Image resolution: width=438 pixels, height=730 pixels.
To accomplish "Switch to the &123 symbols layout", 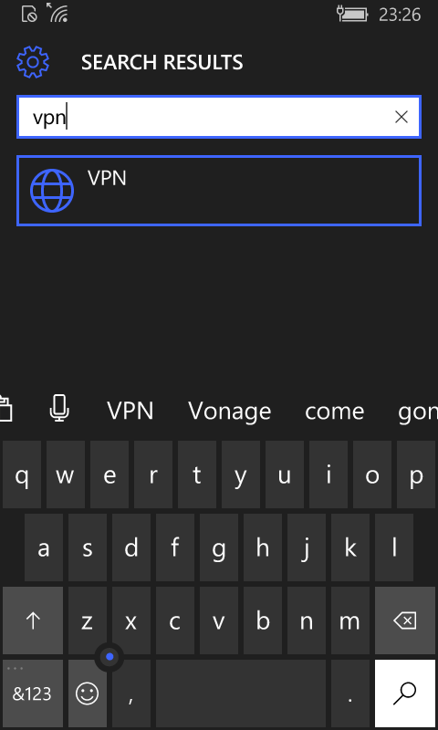I will 33,693.
